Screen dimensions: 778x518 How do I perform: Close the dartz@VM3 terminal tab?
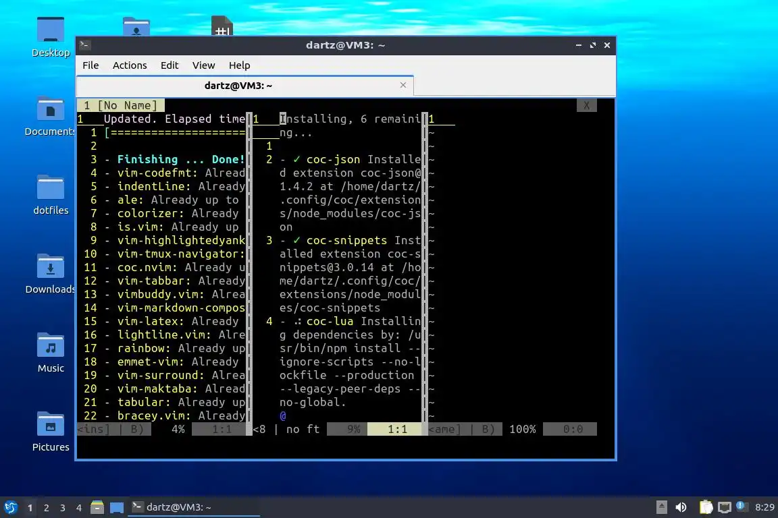coord(403,85)
